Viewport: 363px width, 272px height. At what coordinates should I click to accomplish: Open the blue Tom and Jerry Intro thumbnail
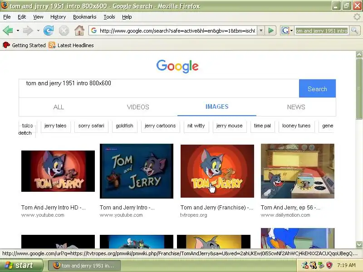tap(137, 171)
